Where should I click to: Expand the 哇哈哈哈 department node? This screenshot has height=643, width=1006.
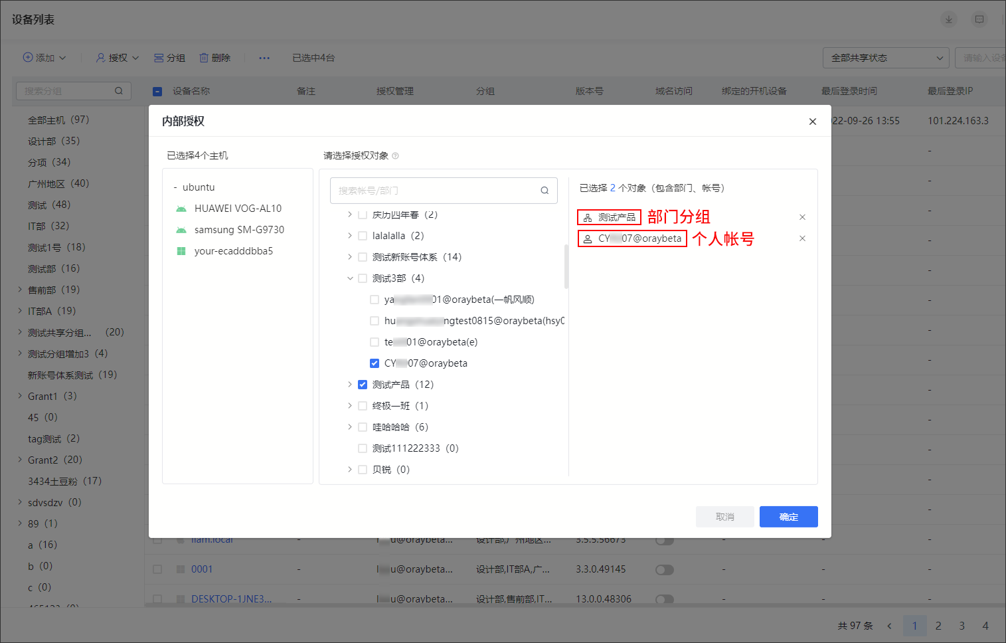pos(350,427)
